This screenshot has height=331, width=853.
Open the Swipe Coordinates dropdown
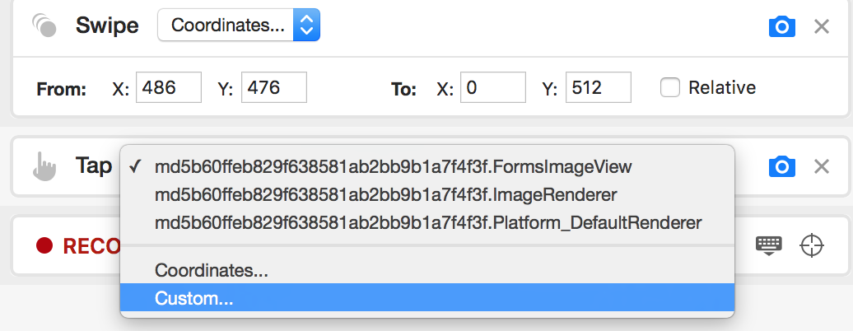[x=238, y=25]
